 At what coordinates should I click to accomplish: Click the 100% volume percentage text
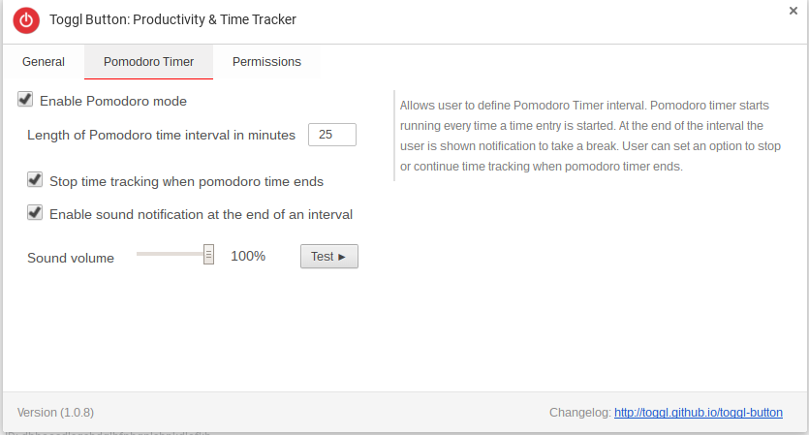248,256
